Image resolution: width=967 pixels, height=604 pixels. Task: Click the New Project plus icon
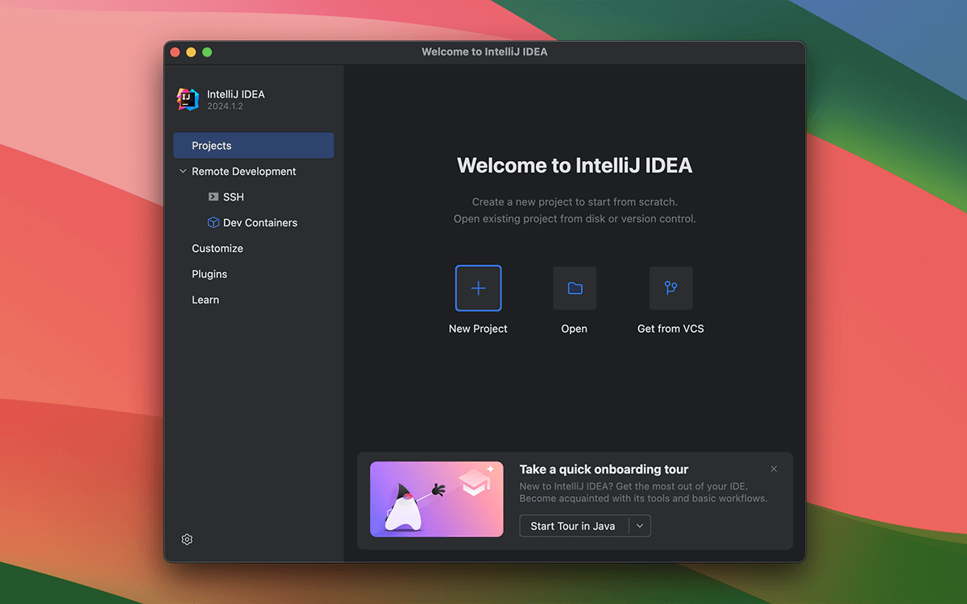click(478, 288)
